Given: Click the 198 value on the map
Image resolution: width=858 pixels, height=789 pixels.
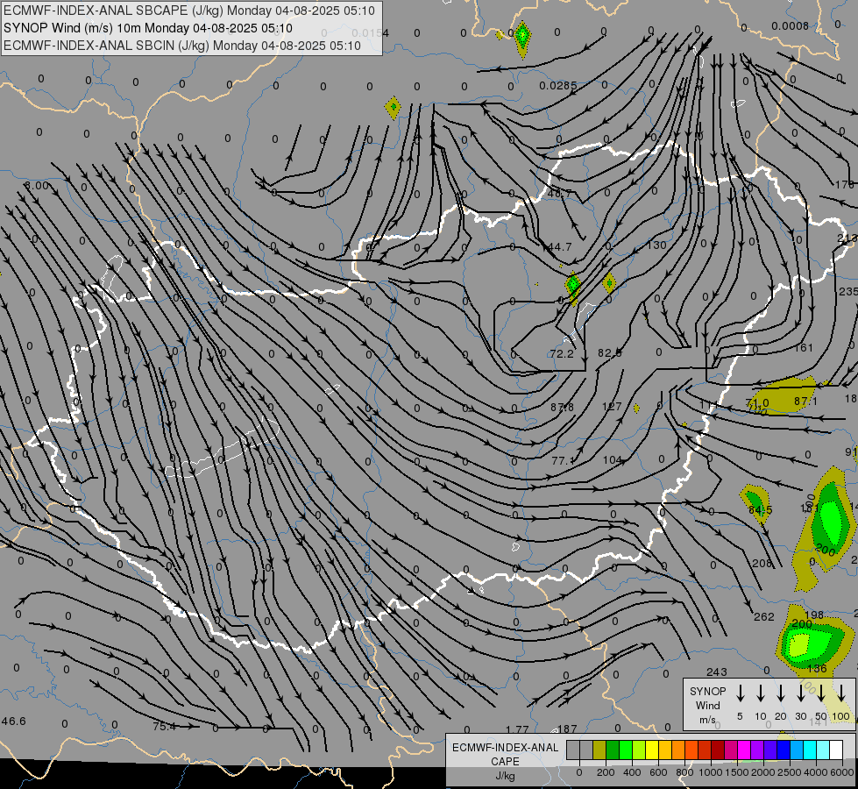Looking at the screenshot, I should tap(814, 615).
